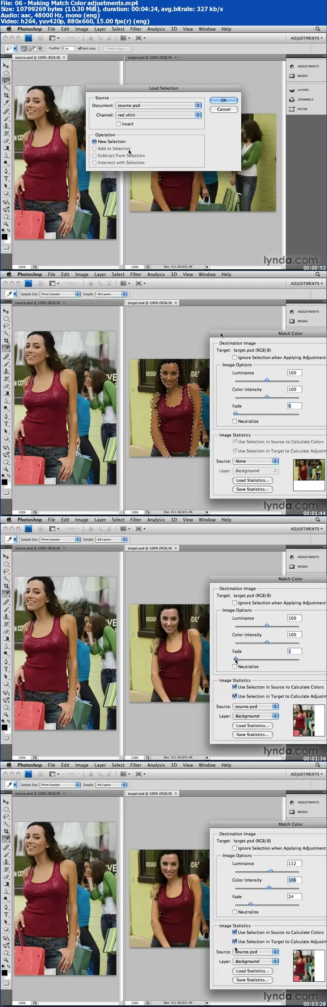Open the Channels panel icon
327x1007 pixels.
(292, 100)
